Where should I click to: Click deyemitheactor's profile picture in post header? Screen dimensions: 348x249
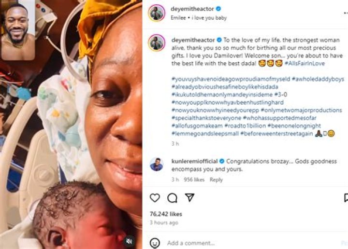(x=157, y=13)
